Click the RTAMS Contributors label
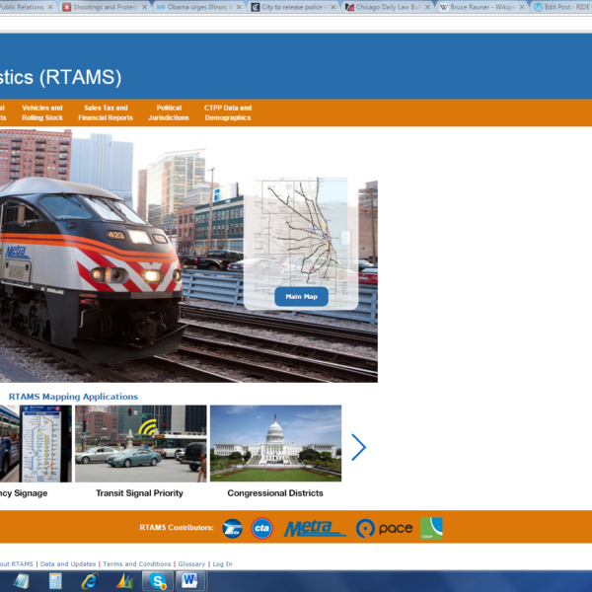The height and width of the screenshot is (592, 592). 177,528
